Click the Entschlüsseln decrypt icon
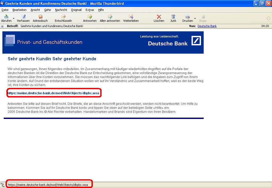This screenshot has height=188, width=272. point(63,17)
